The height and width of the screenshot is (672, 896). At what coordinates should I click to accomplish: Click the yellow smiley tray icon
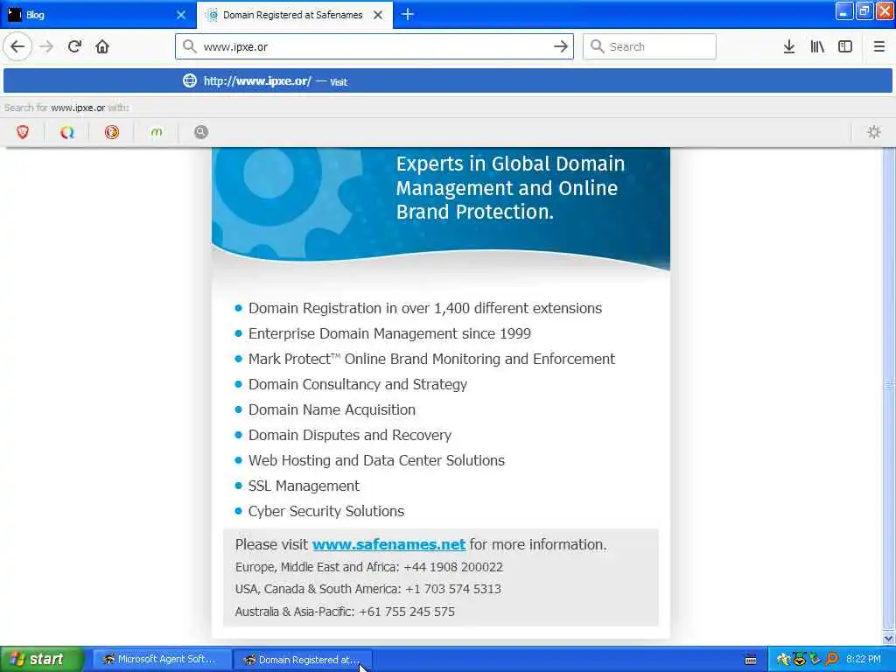tap(800, 660)
